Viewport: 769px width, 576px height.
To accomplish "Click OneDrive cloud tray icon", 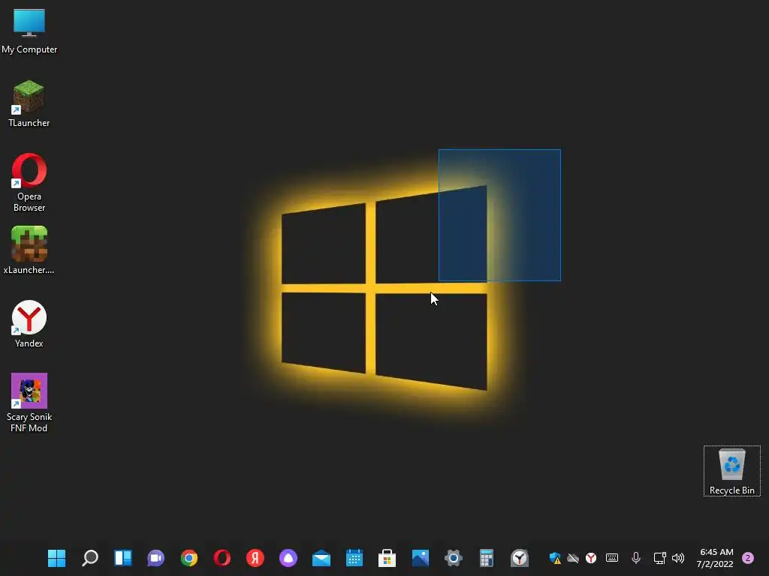I will 573,558.
